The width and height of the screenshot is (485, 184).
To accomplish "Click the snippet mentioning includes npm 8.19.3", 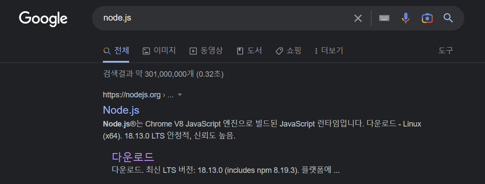I will pos(226,170).
